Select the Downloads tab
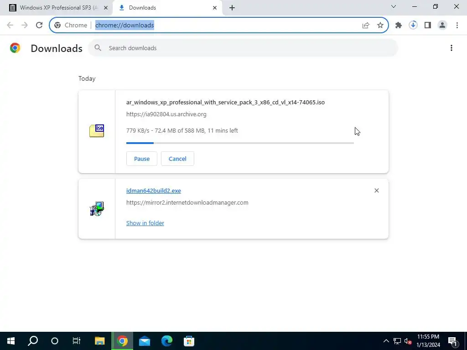Screen dimensions: 467x350 167,8
